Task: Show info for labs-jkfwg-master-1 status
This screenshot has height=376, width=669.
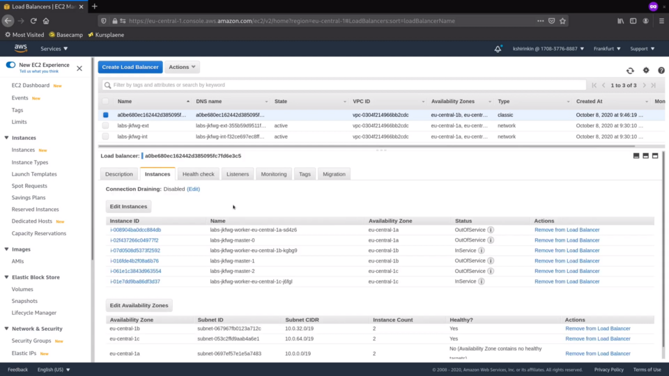Action: pos(491,261)
